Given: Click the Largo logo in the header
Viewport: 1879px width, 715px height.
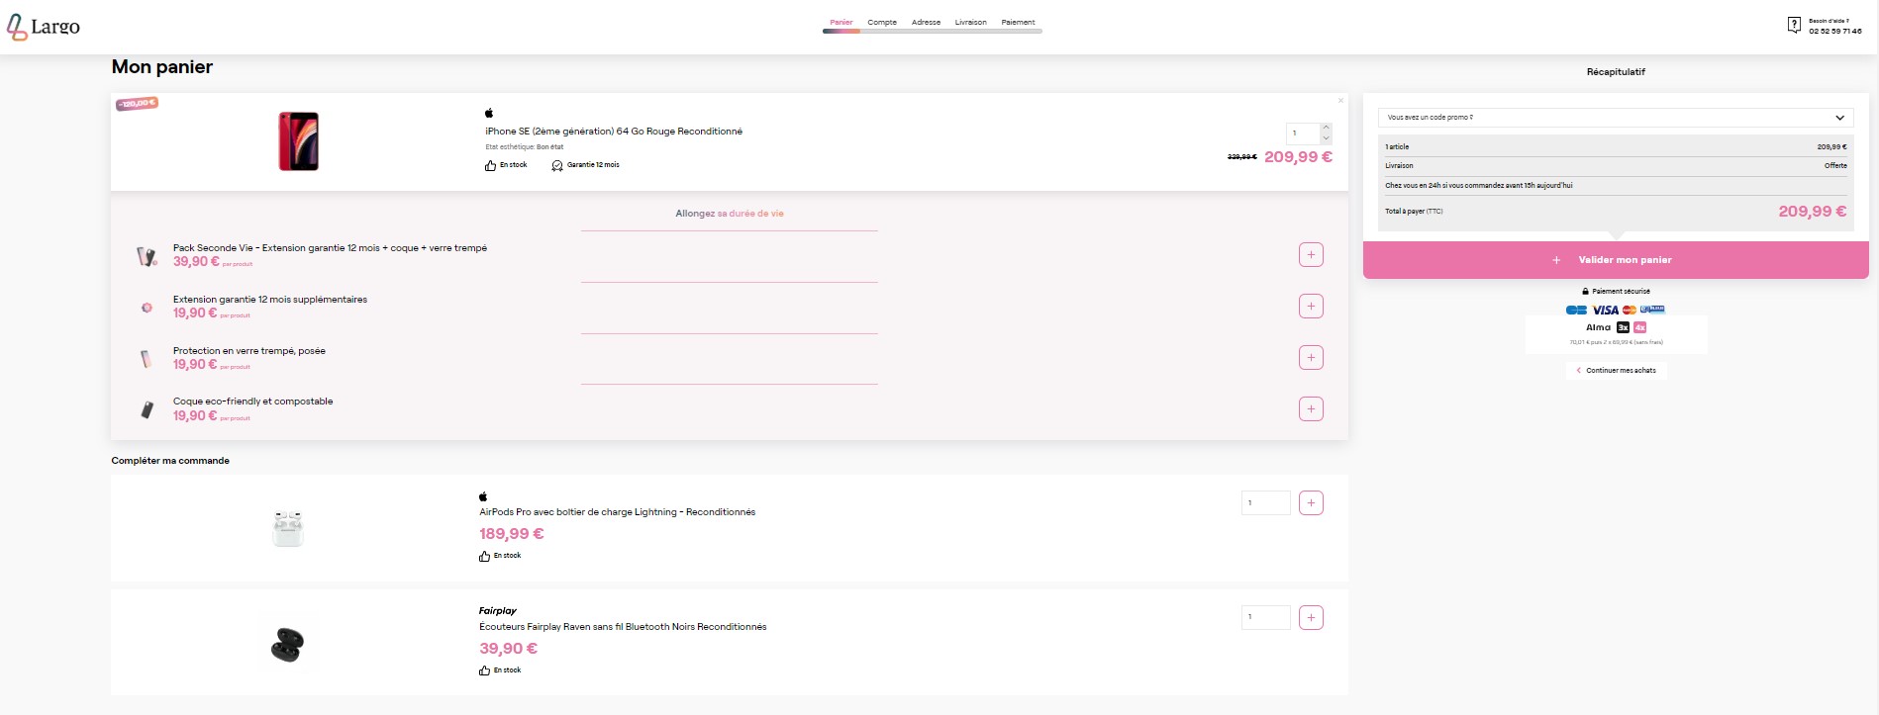Looking at the screenshot, I should [x=44, y=27].
